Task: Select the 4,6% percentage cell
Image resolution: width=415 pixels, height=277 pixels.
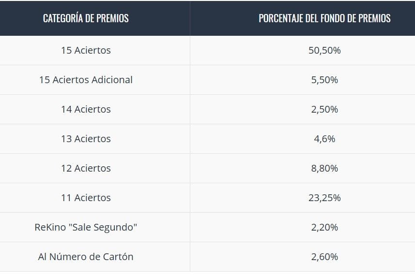Action: [324, 139]
